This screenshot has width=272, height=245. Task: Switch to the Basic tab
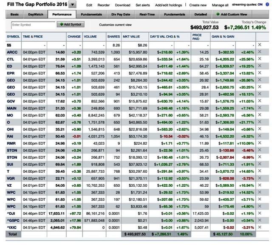[x=14, y=14]
